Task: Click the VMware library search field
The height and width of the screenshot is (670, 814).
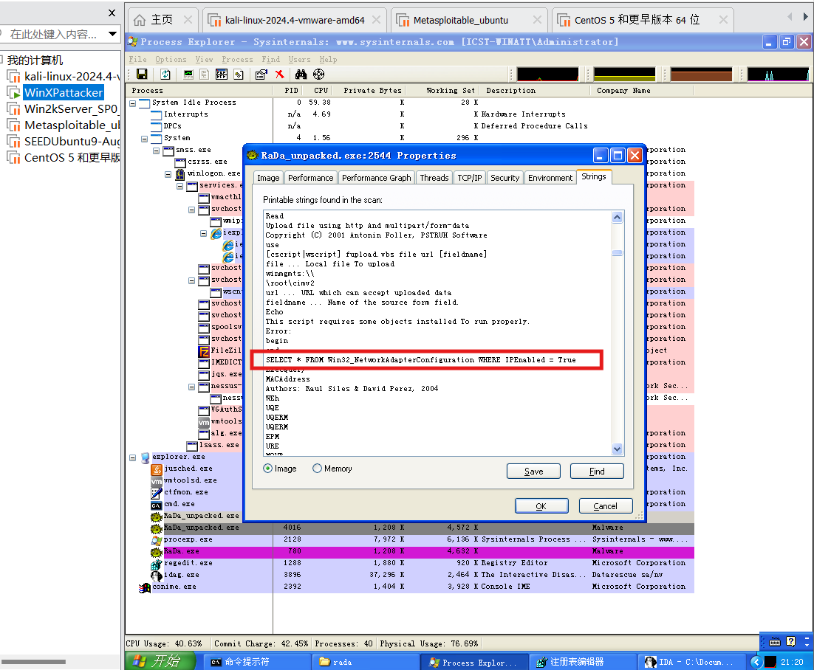Action: click(53, 34)
